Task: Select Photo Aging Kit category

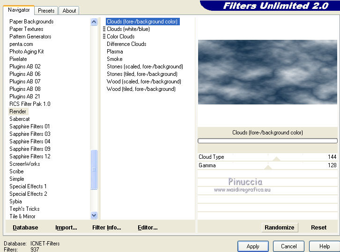Action: click(x=26, y=52)
